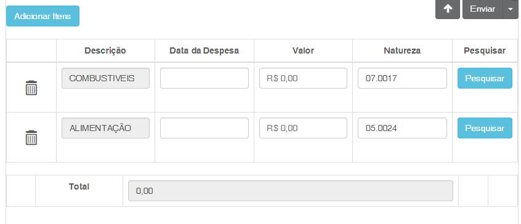Image resolution: width=521 pixels, height=224 pixels.
Task: Click Pesquisar button for ALIMENTAÇÃO row
Action: [x=485, y=128]
